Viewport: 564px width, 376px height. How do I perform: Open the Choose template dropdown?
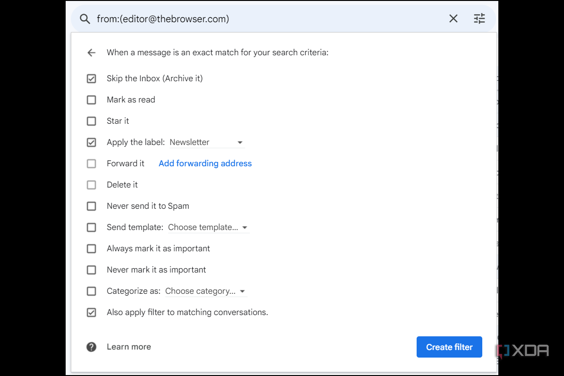click(209, 227)
